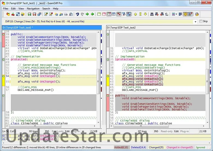Open the Search menu

[x=46, y=8]
